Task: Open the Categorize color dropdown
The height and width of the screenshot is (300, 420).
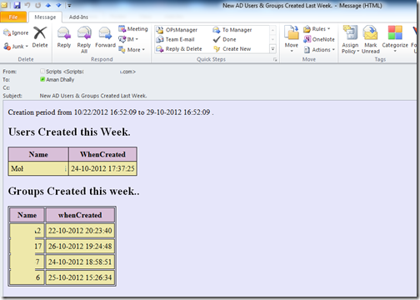Action: pyautogui.click(x=395, y=39)
